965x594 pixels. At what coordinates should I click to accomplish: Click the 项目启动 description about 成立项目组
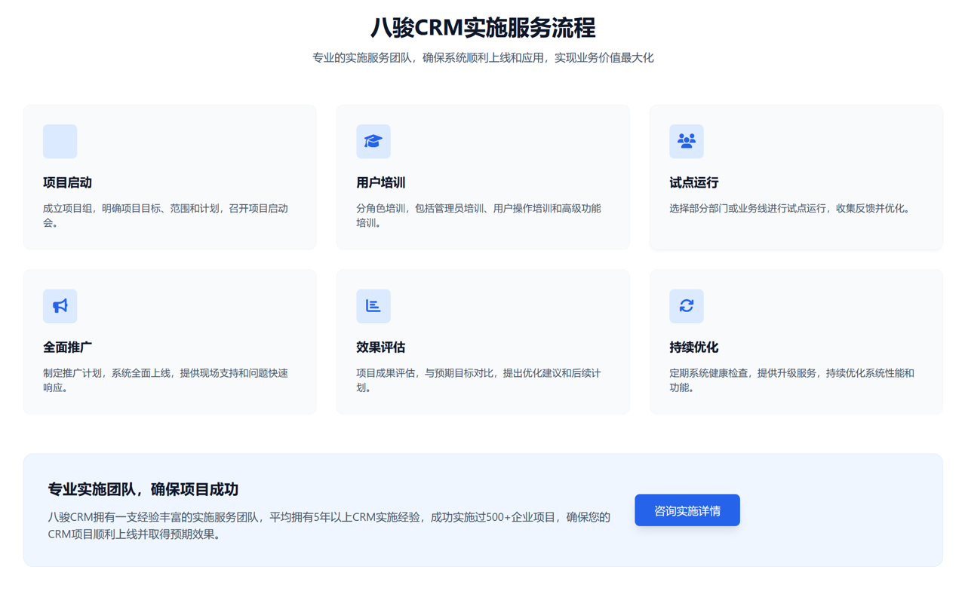pyautogui.click(x=165, y=215)
